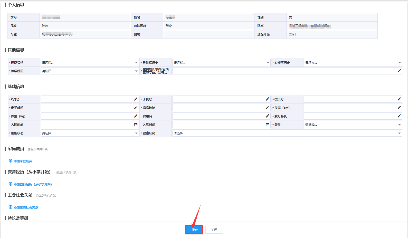Click the 保存 button

[194, 230]
